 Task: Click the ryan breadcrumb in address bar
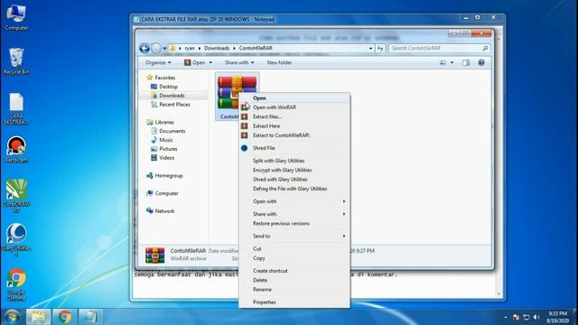tap(190, 48)
